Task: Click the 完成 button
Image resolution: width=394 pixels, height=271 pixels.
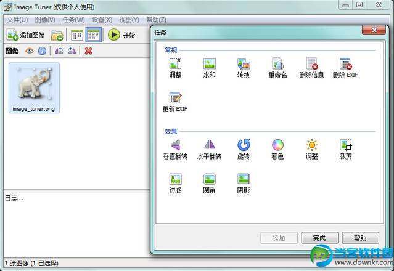Action: pyautogui.click(x=319, y=238)
